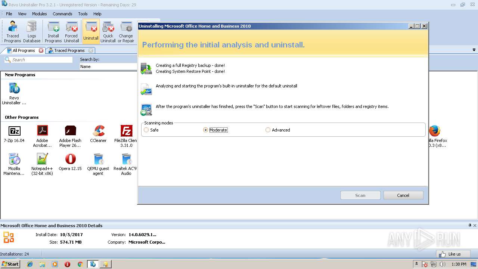Select Opera 12.15 program icon
The width and height of the screenshot is (478, 269).
[x=70, y=162]
